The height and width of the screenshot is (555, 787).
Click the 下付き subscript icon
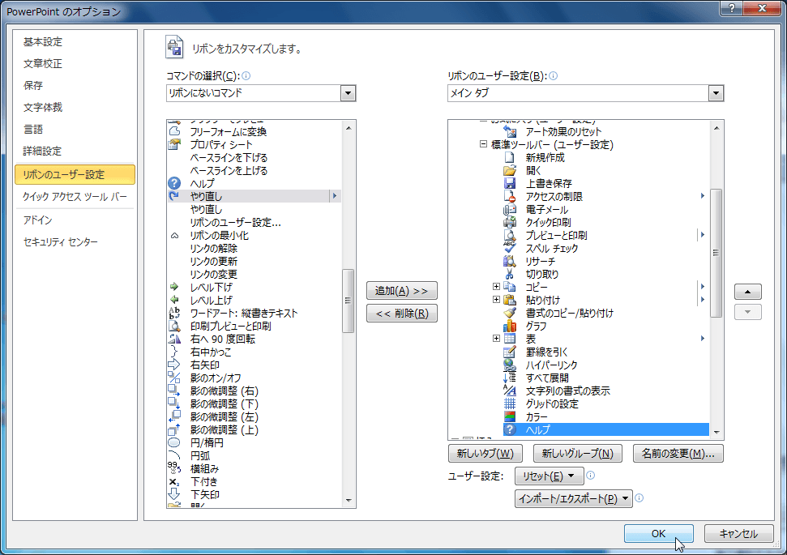[x=174, y=482]
